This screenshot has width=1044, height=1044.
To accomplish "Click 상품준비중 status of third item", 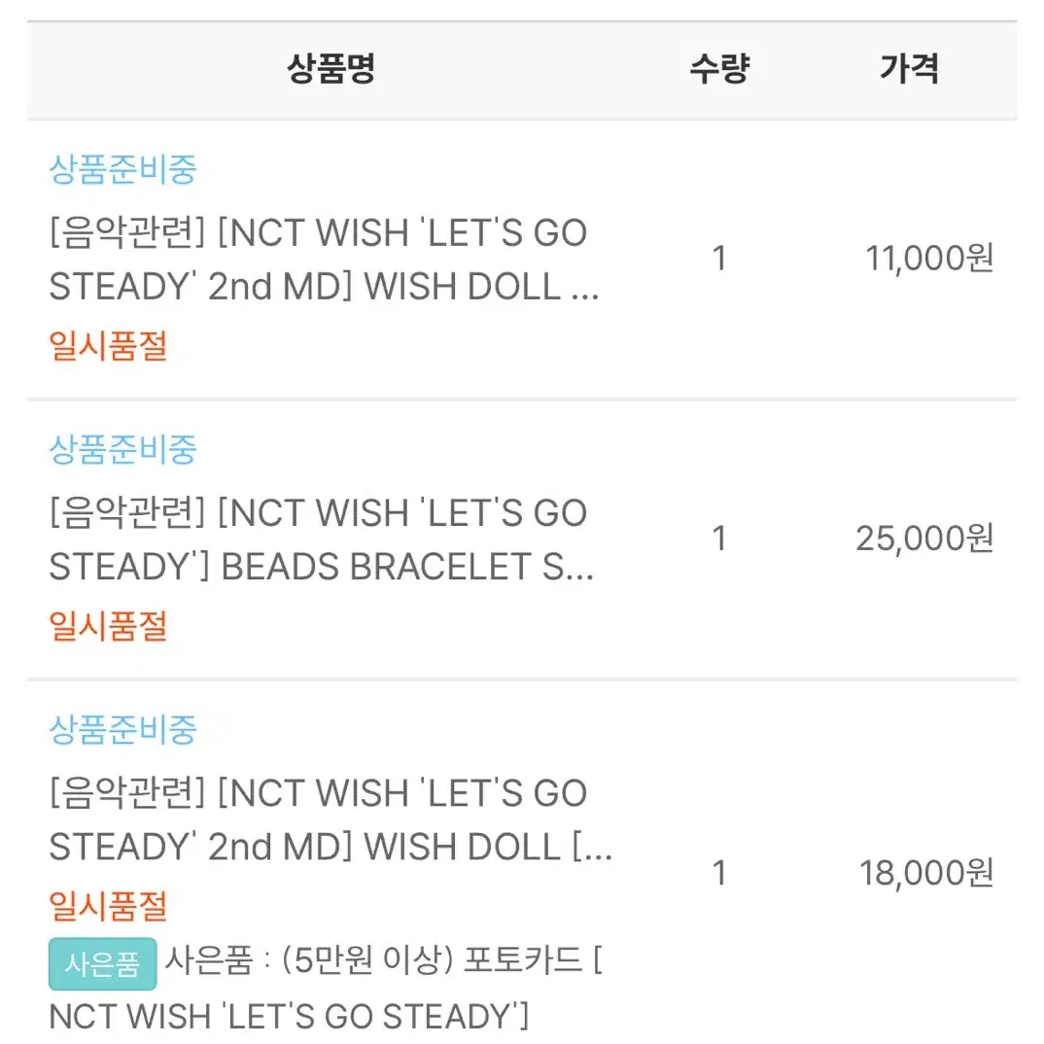I will coord(122,730).
